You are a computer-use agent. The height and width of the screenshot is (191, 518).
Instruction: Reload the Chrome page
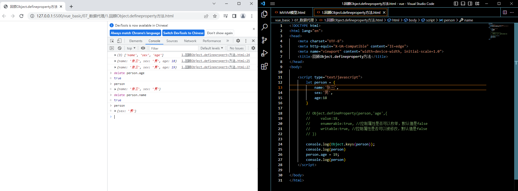pyautogui.click(x=21, y=16)
